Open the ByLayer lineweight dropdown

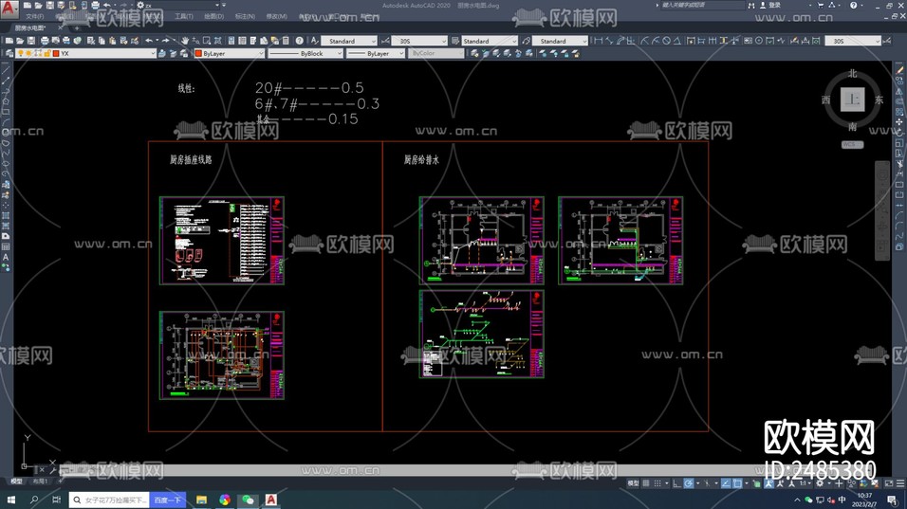pos(401,53)
